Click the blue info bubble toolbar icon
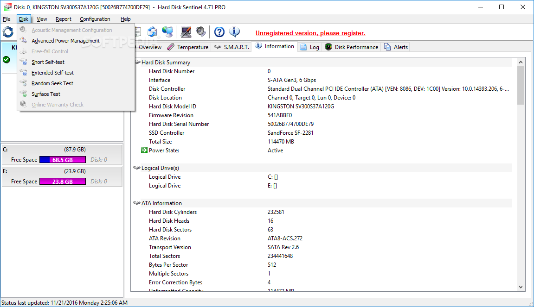The width and height of the screenshot is (534, 307). pos(234,32)
